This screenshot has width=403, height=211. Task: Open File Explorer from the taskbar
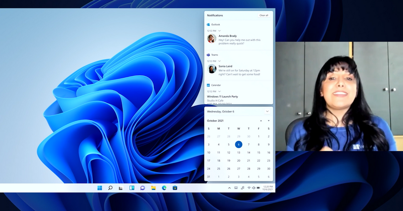(153, 188)
